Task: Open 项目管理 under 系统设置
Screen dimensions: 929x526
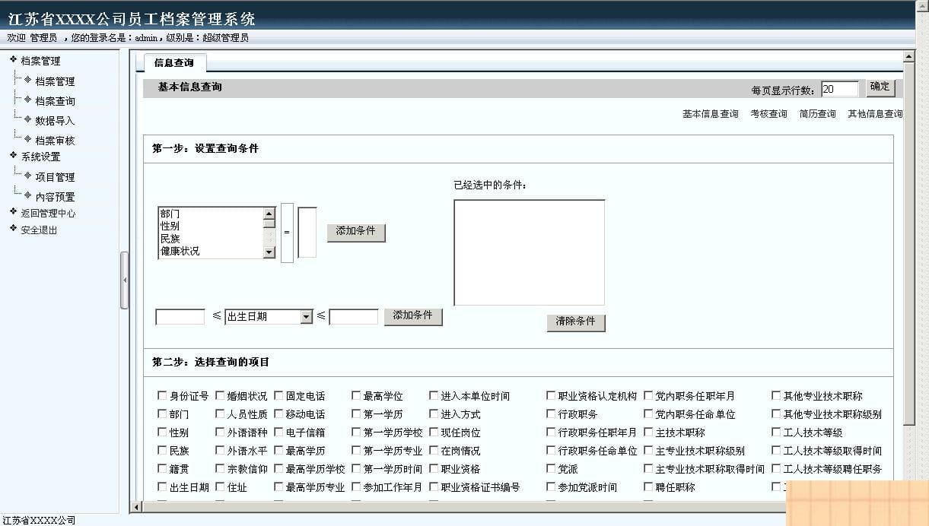Action: click(53, 176)
